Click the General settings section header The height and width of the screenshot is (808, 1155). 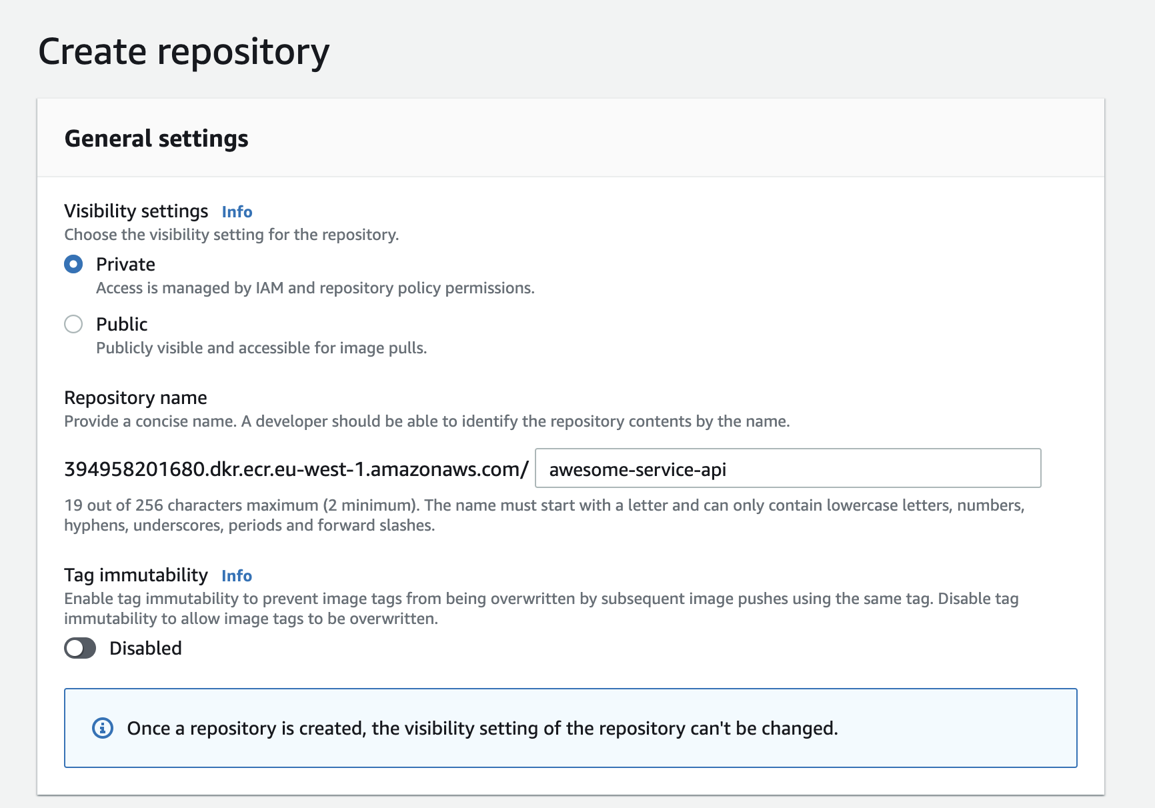point(157,139)
